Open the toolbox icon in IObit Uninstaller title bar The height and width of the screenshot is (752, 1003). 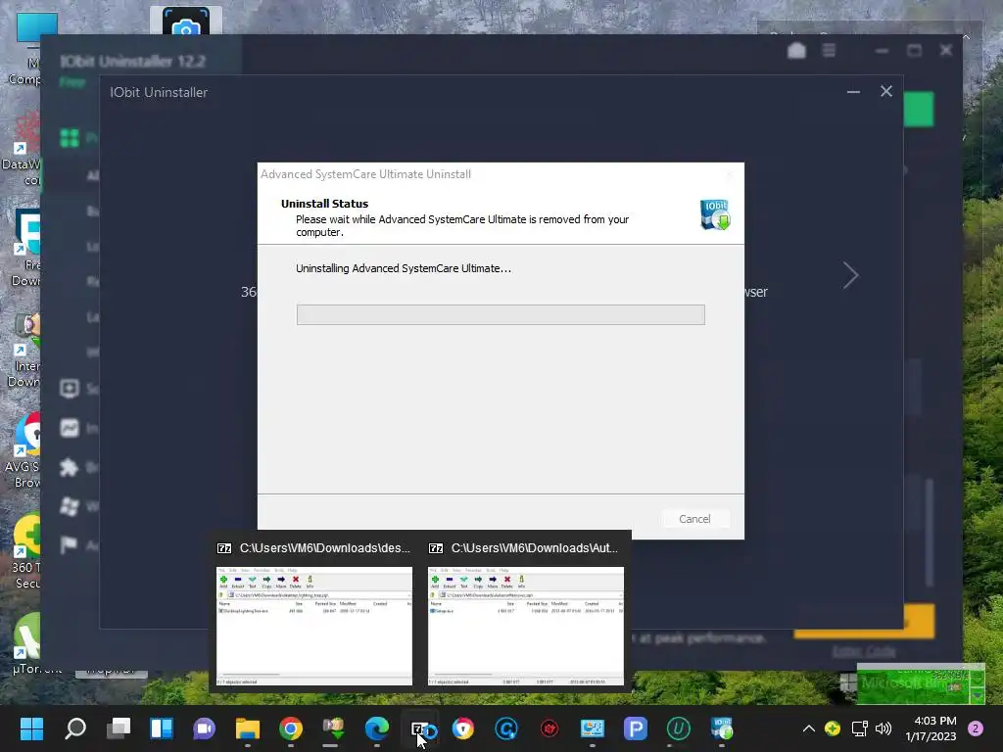tap(796, 51)
